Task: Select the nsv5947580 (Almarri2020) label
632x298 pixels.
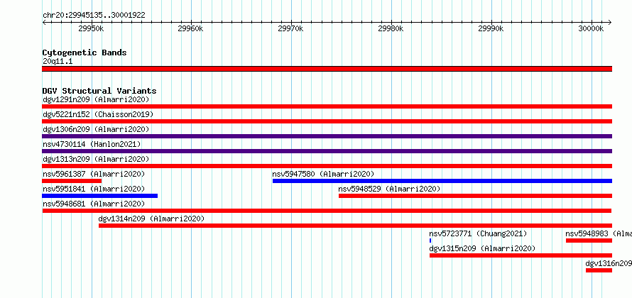Action: tap(323, 174)
